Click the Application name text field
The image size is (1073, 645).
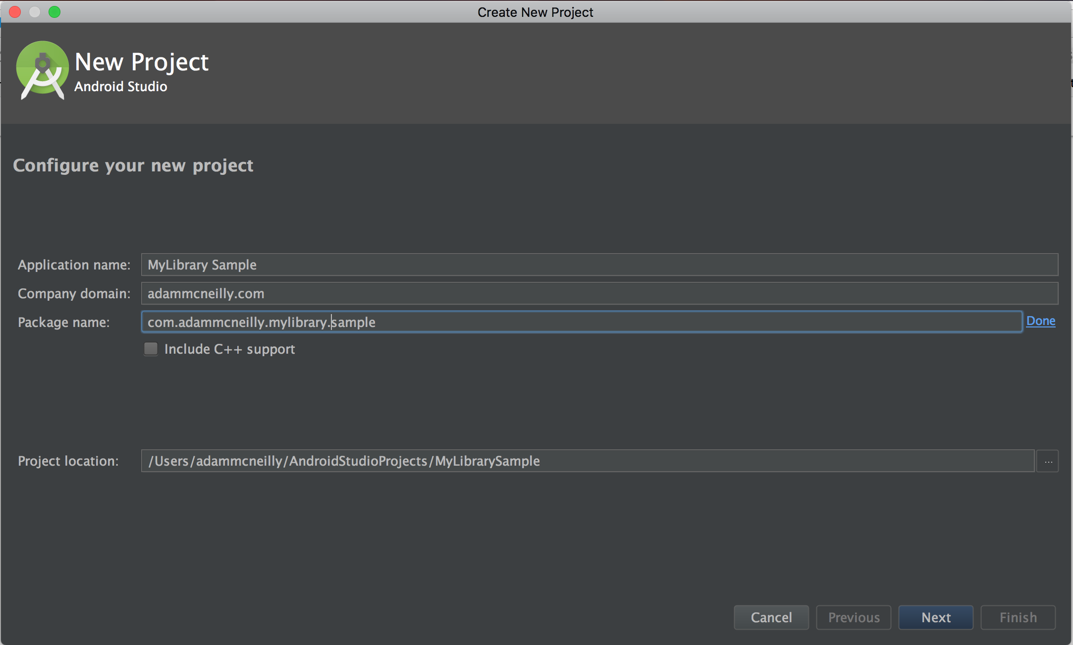point(599,265)
